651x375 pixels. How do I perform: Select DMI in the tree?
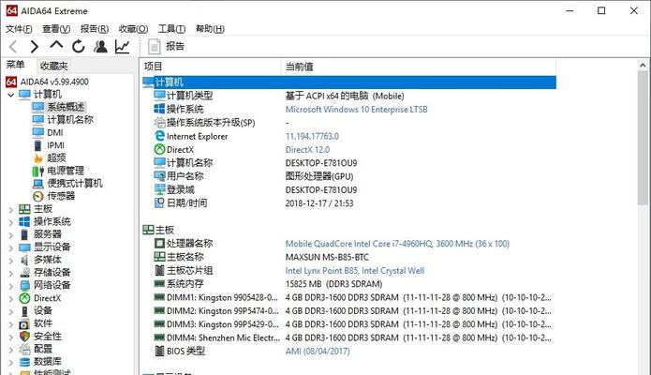tap(55, 132)
